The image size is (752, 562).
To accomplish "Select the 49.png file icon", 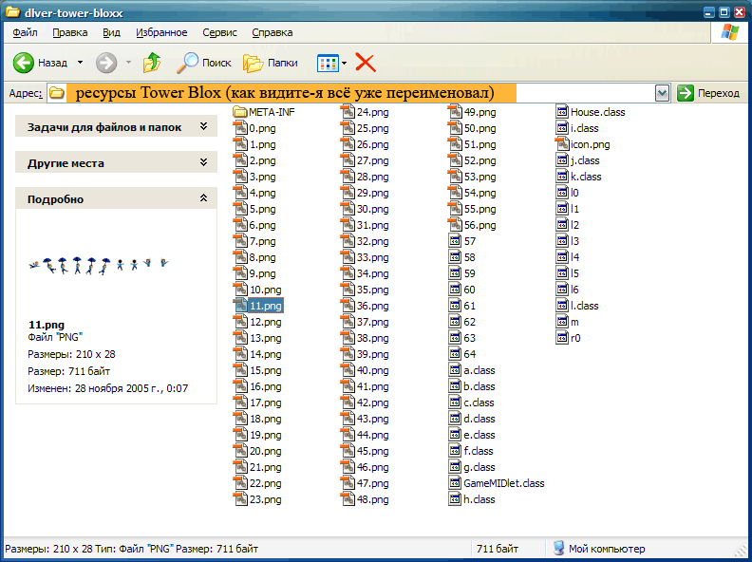I will click(x=455, y=112).
